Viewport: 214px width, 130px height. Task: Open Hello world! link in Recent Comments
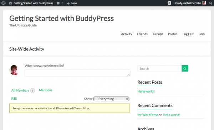[172, 115]
